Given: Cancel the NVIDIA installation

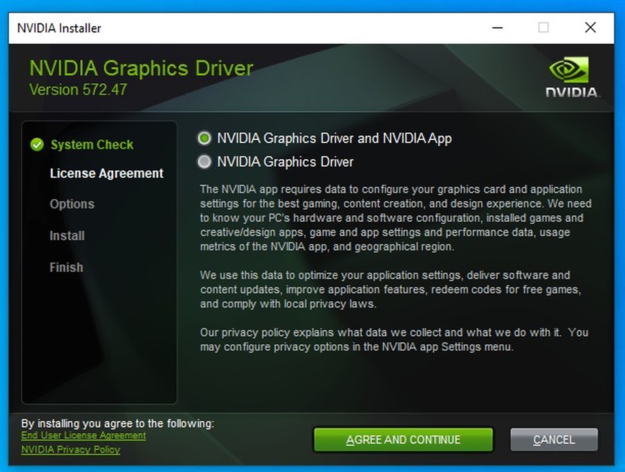Looking at the screenshot, I should point(554,440).
